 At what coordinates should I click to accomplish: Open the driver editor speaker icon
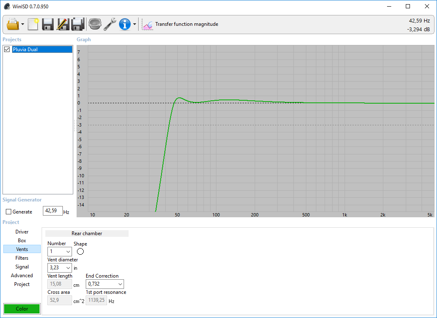pos(95,24)
